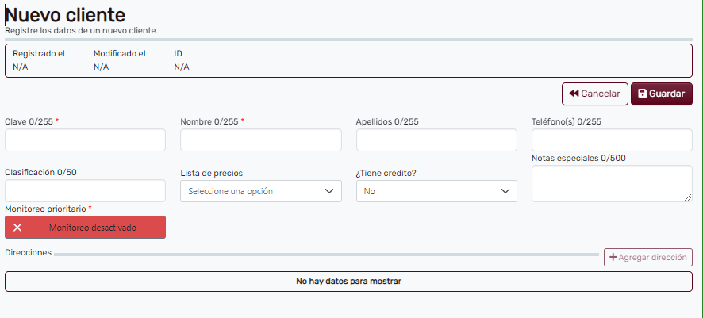Screen dimensions: 703x318
Task: Click the 'ID' label in info box
Action: [x=178, y=54]
